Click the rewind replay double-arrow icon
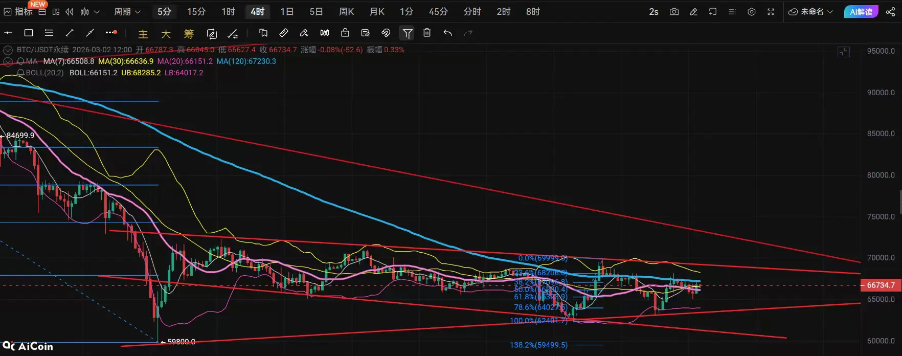 (x=70, y=12)
